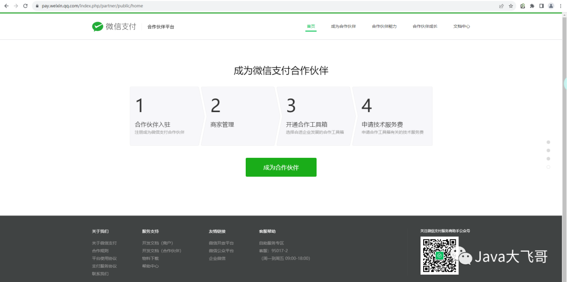Click the QR code image in footer

439,255
